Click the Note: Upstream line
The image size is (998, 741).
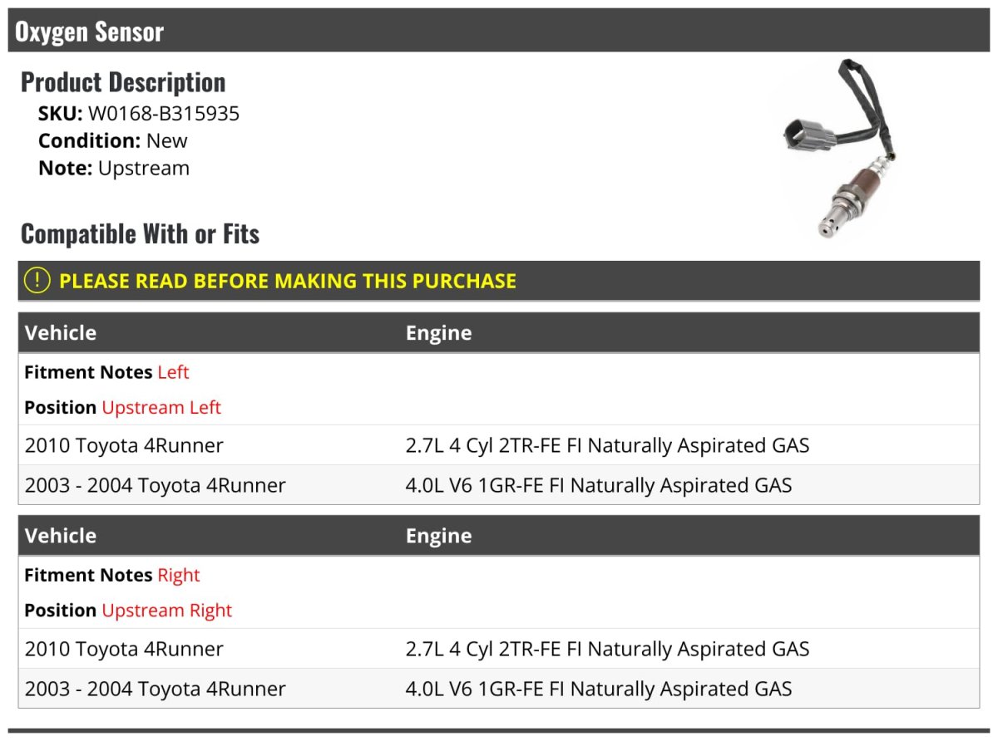click(x=114, y=168)
